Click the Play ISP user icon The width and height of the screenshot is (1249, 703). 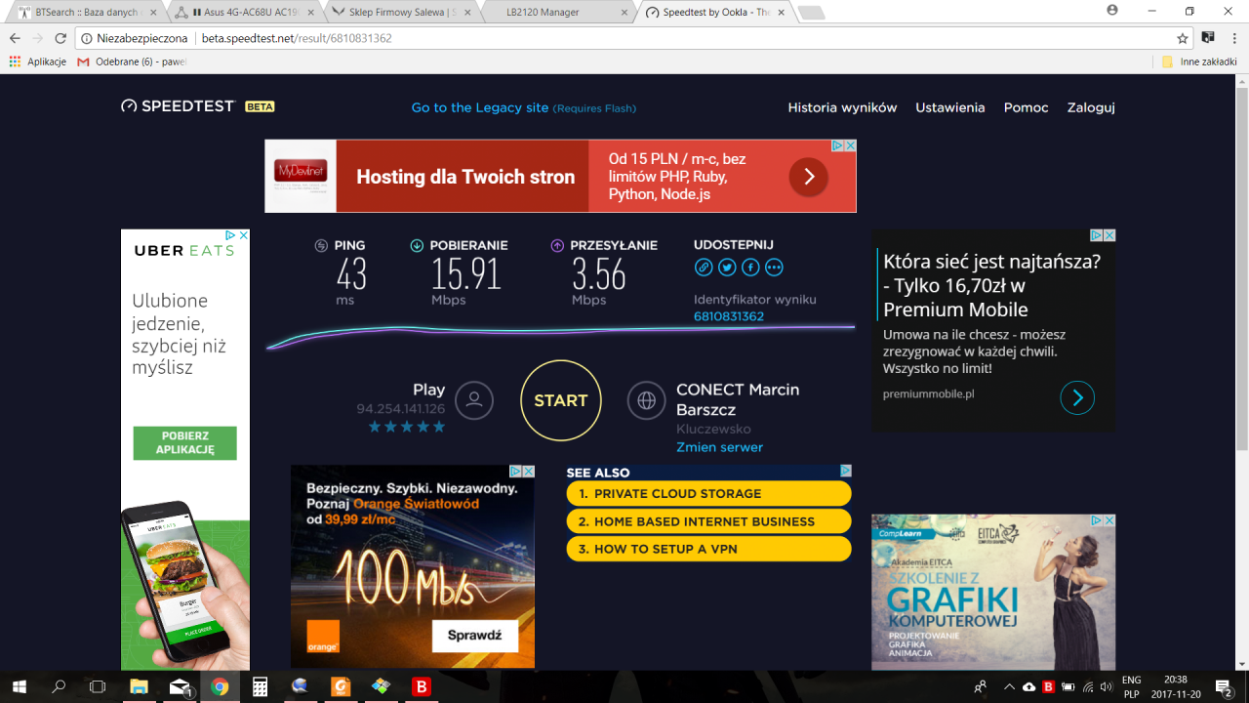tap(474, 400)
